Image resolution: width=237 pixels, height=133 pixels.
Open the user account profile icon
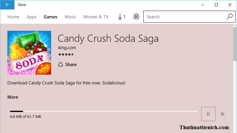click(x=136, y=17)
